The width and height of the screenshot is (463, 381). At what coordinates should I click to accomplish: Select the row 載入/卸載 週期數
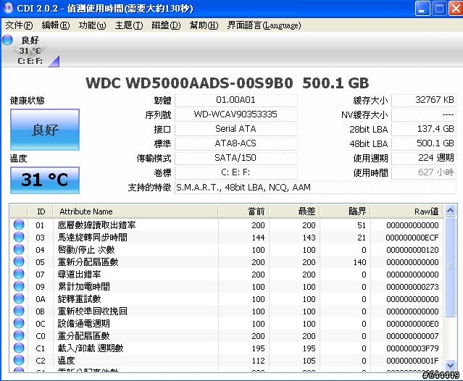coord(227,348)
